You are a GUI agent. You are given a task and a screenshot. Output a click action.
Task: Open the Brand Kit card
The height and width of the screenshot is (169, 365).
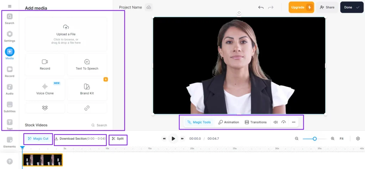[x=87, y=89]
